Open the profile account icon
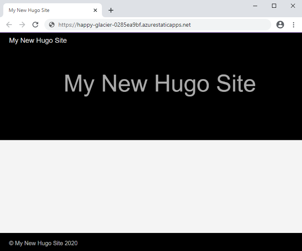The width and height of the screenshot is (302, 251). click(280, 25)
